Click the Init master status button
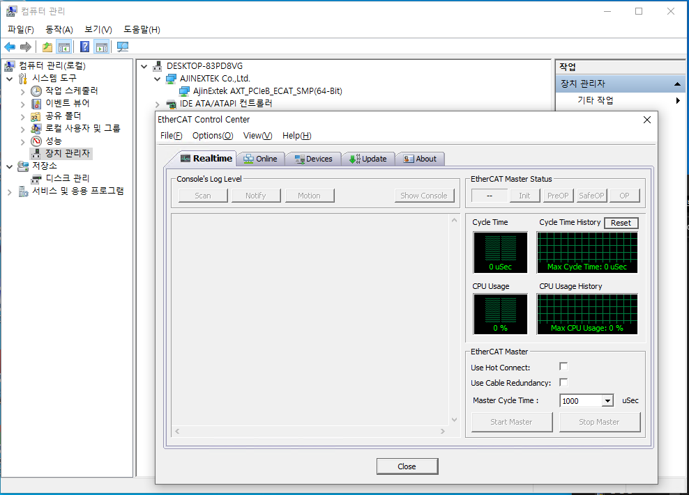This screenshot has width=689, height=495. [x=524, y=196]
